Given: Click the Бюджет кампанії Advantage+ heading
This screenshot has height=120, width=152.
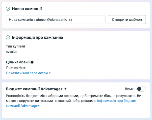Looking at the screenshot, I should [x=34, y=89].
